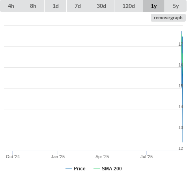The width and height of the screenshot is (187, 179).
Task: Select the active 1y range tab
Action: 154,6
